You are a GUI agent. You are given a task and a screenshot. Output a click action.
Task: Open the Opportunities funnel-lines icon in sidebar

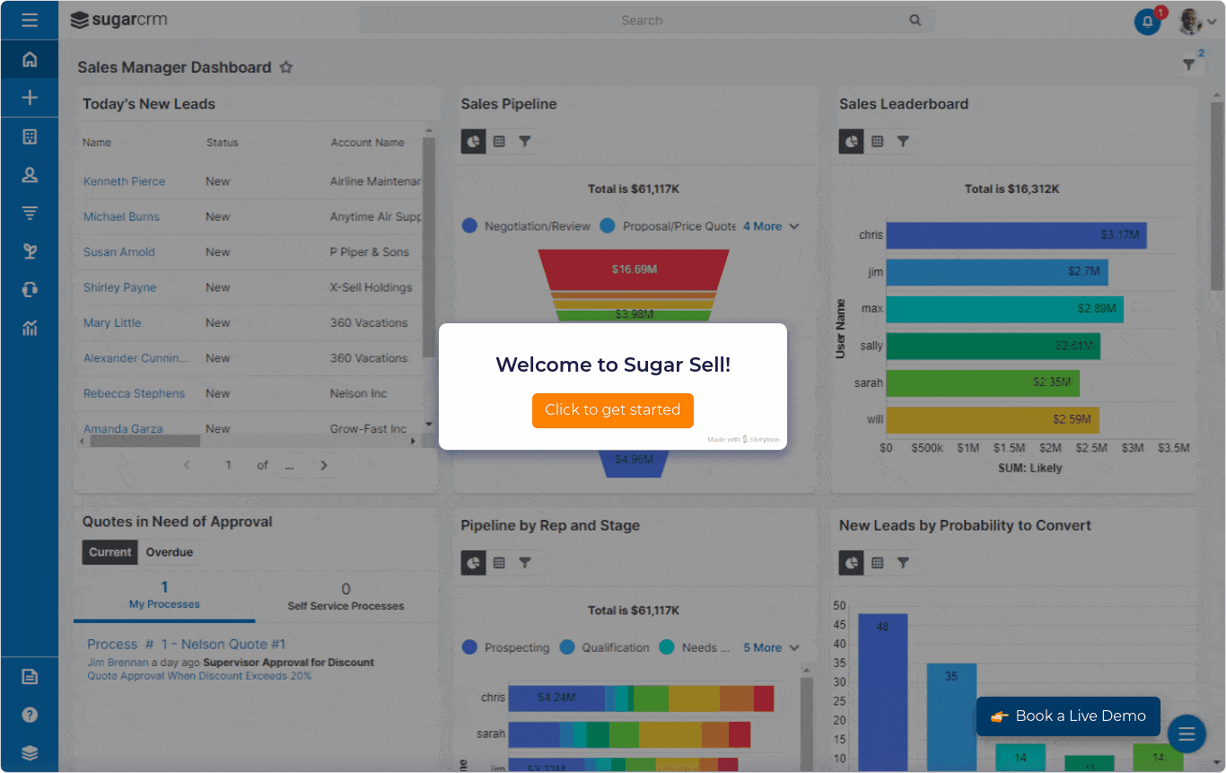[x=30, y=213]
